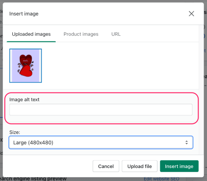Switch to the Uploaded images tab
Screen dimensions: 207x181
31,34
